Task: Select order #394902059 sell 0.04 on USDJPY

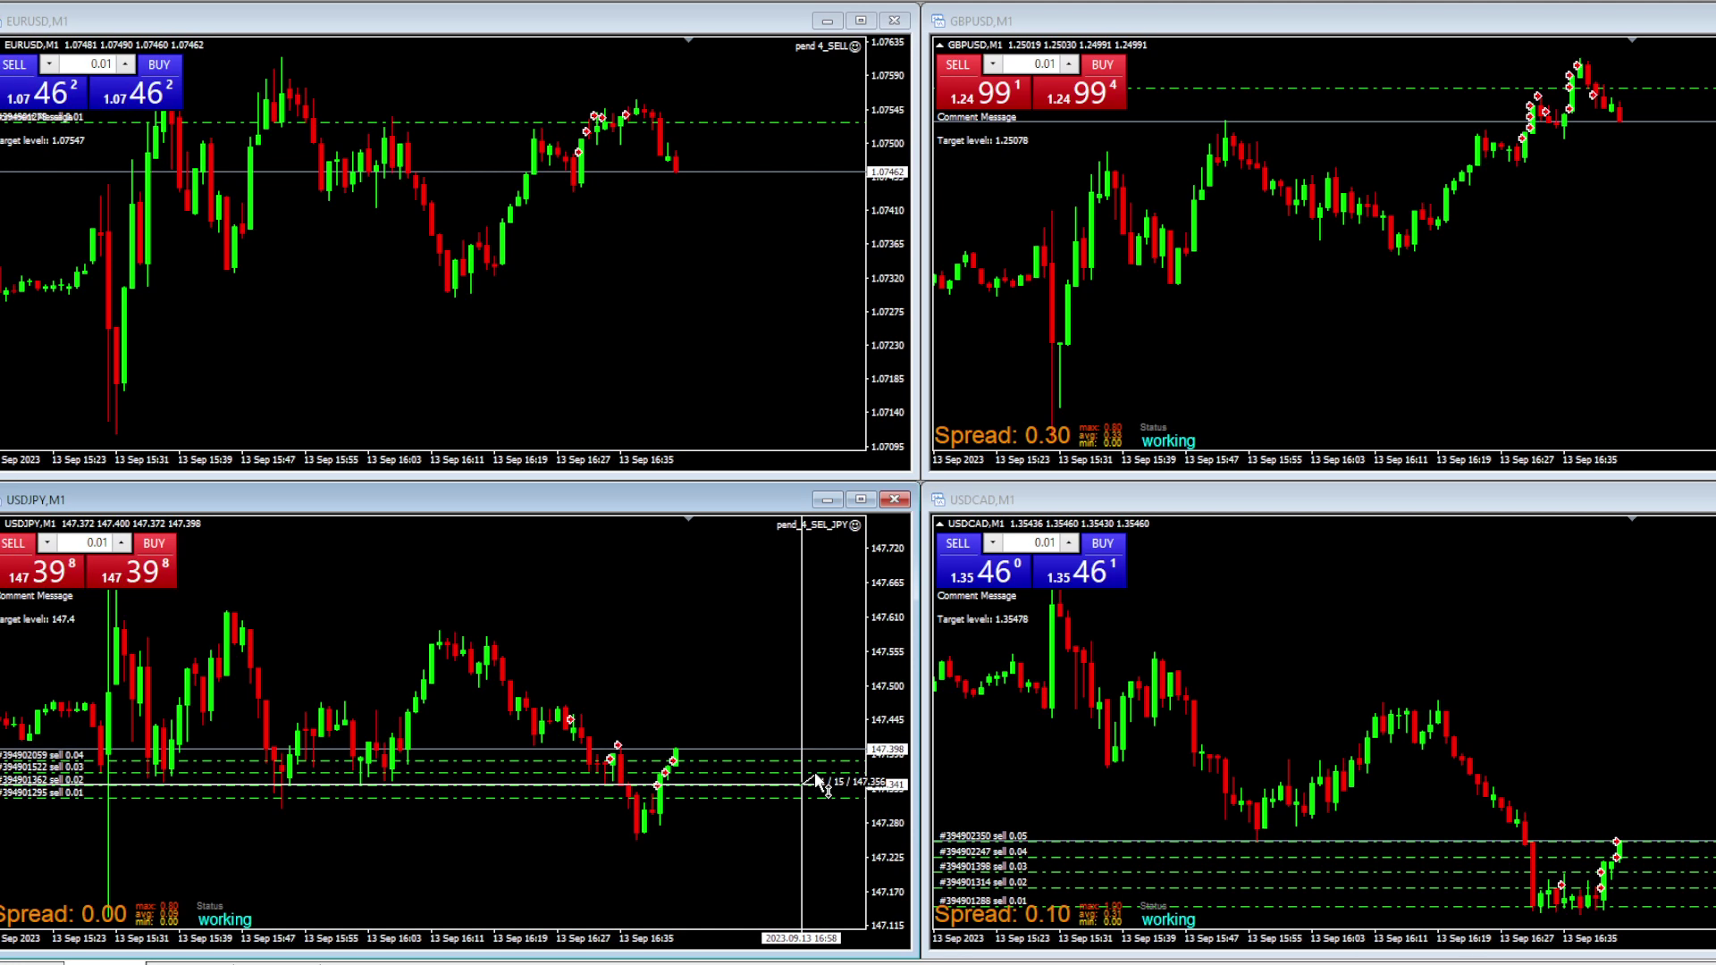Action: (x=42, y=755)
